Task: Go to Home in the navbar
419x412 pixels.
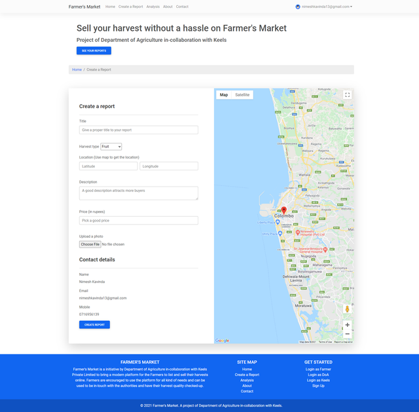Action: (110, 7)
